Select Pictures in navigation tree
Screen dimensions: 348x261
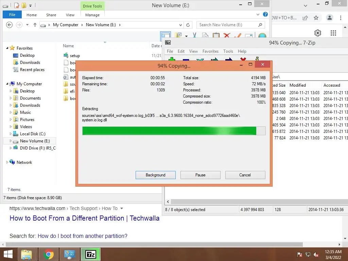(27, 119)
